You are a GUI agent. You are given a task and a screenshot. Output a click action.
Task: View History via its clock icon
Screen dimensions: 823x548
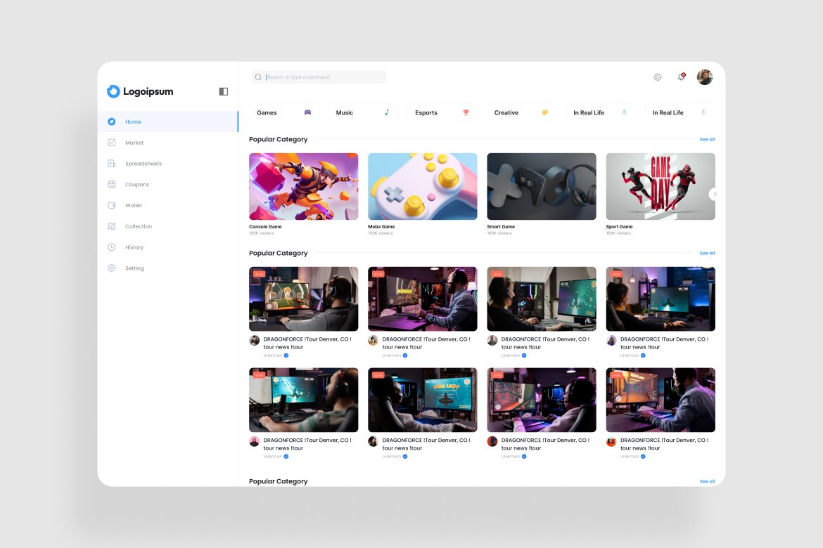(112, 247)
